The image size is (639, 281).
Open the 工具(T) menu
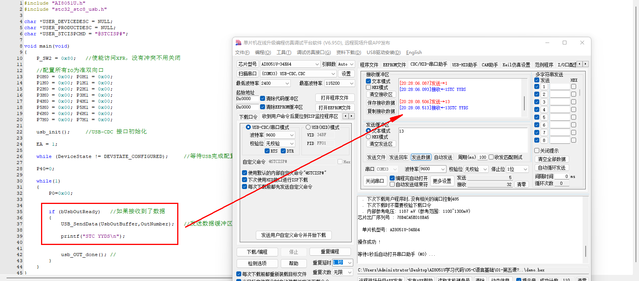click(x=284, y=53)
